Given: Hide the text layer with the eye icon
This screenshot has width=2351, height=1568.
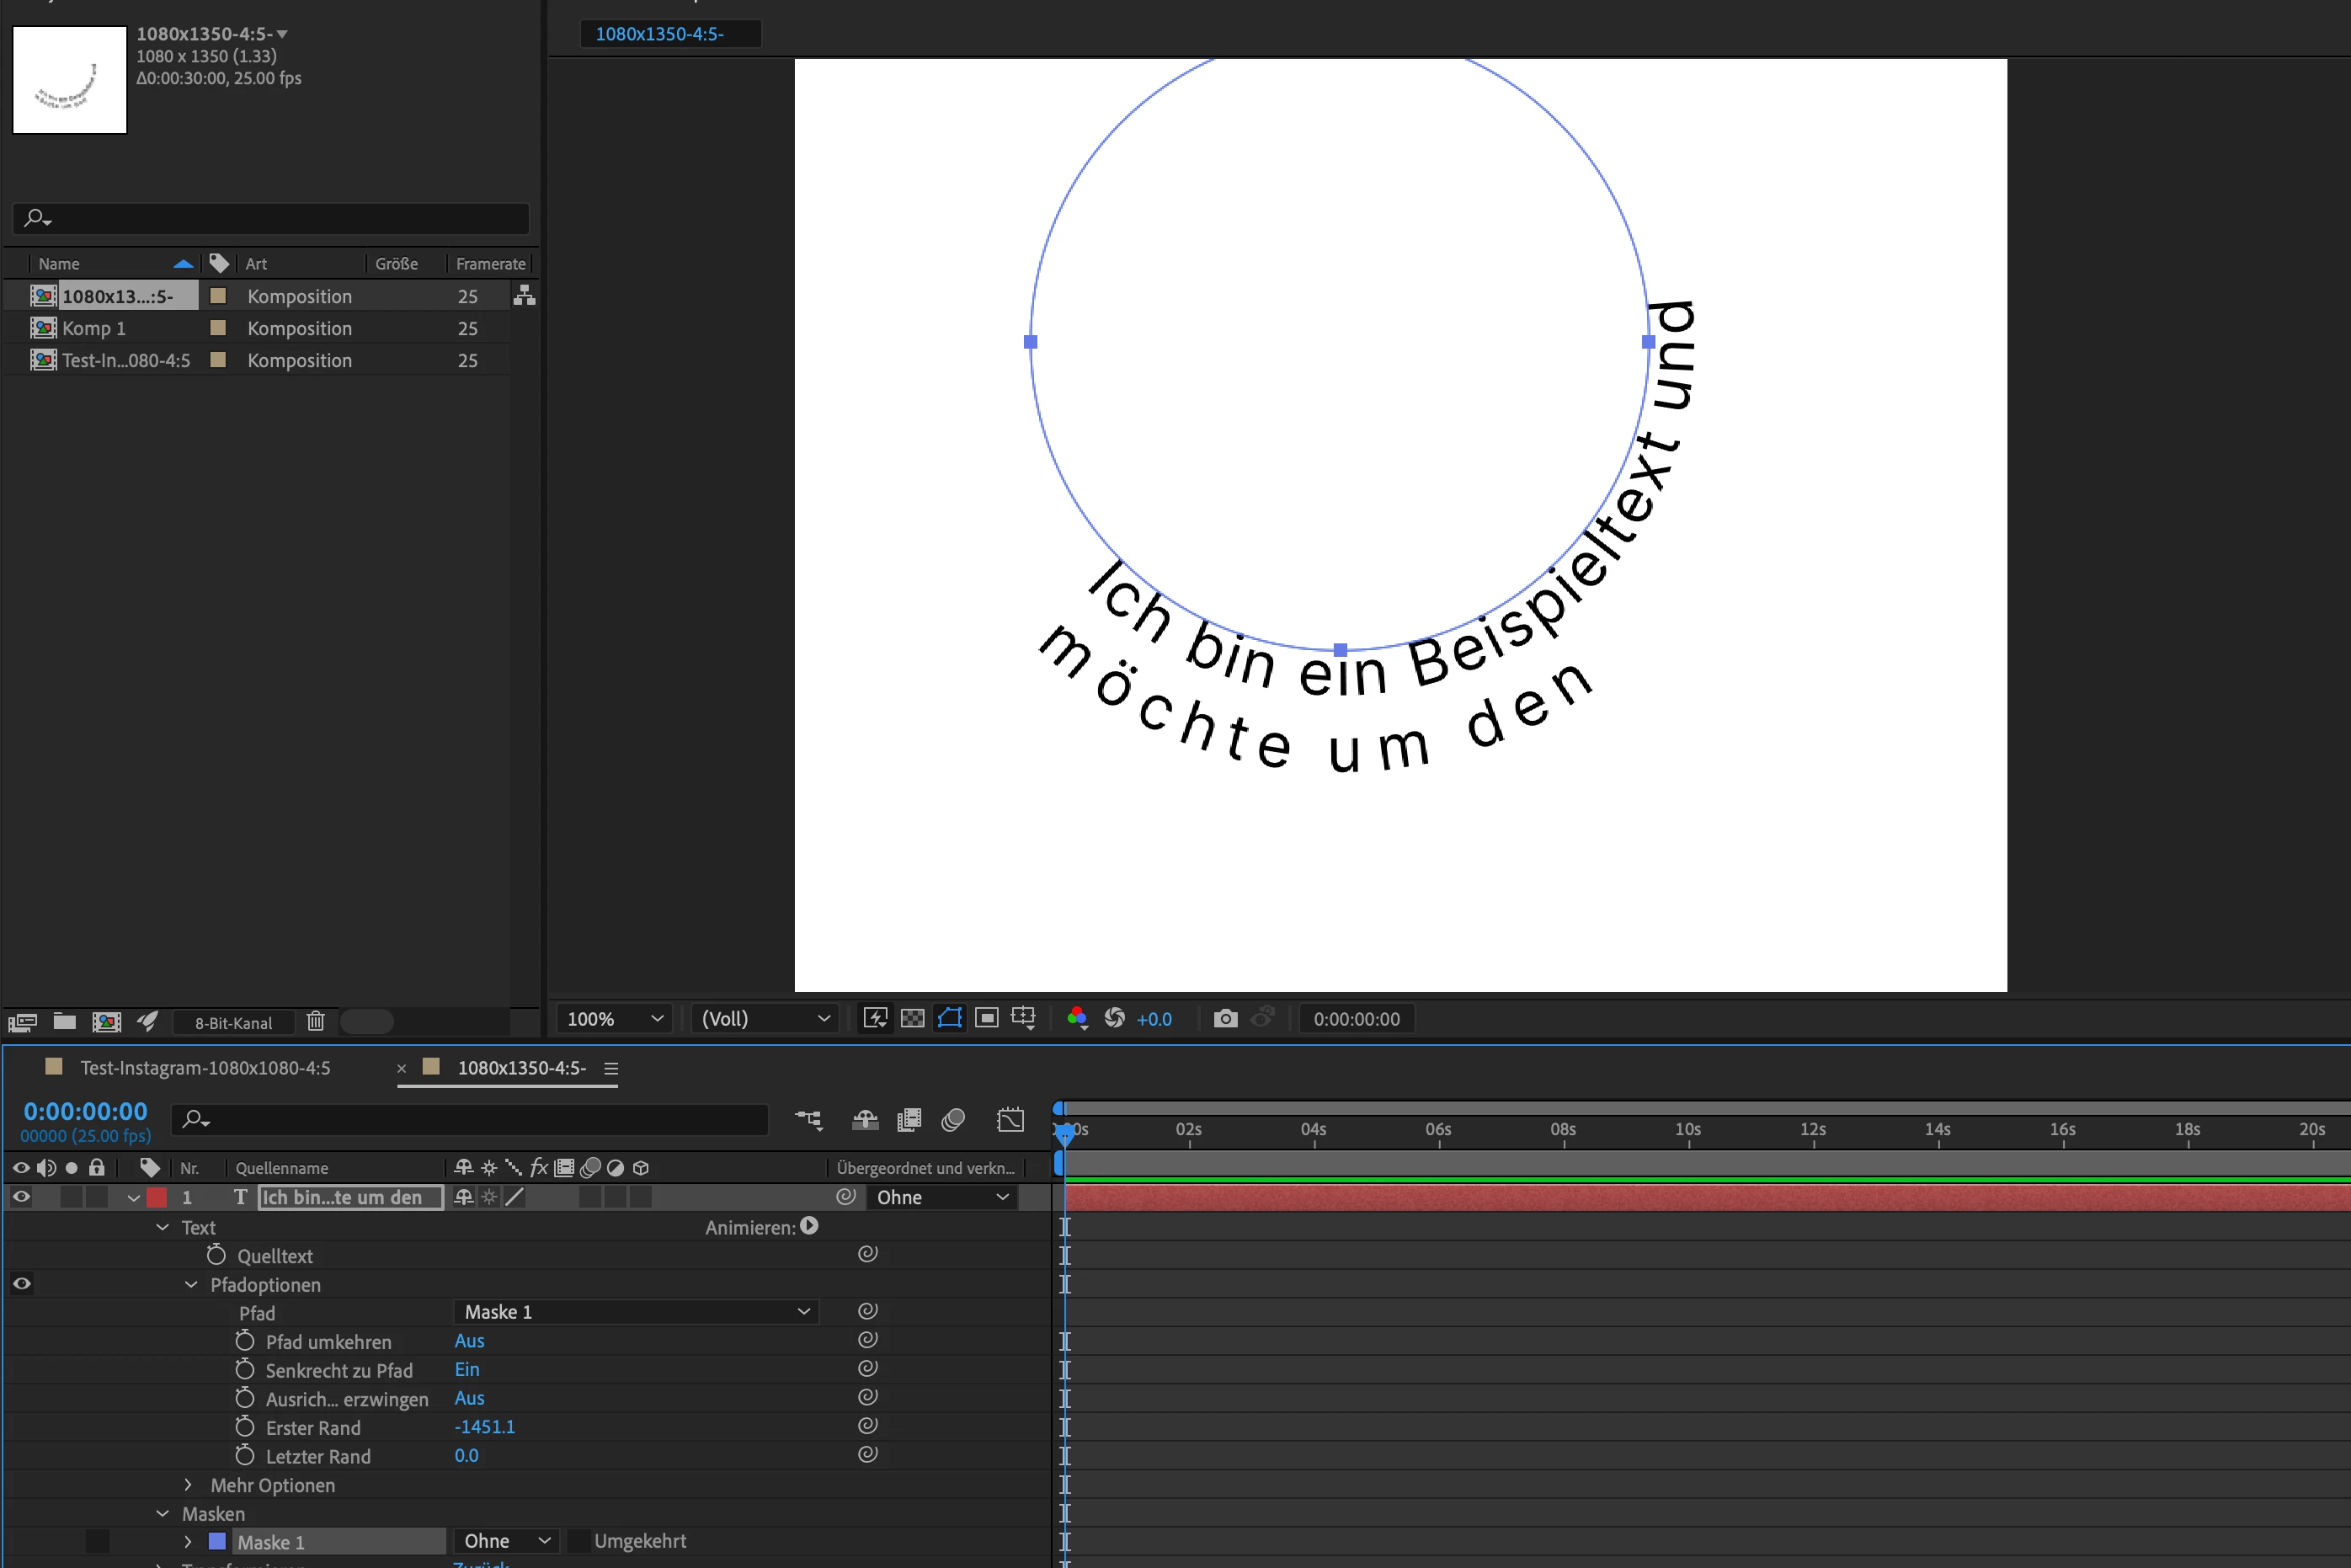Looking at the screenshot, I should click(21, 1197).
